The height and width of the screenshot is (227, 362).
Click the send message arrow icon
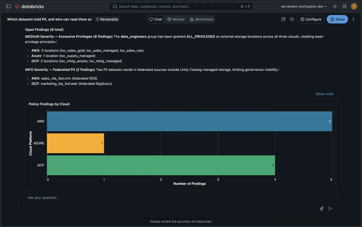point(330,208)
